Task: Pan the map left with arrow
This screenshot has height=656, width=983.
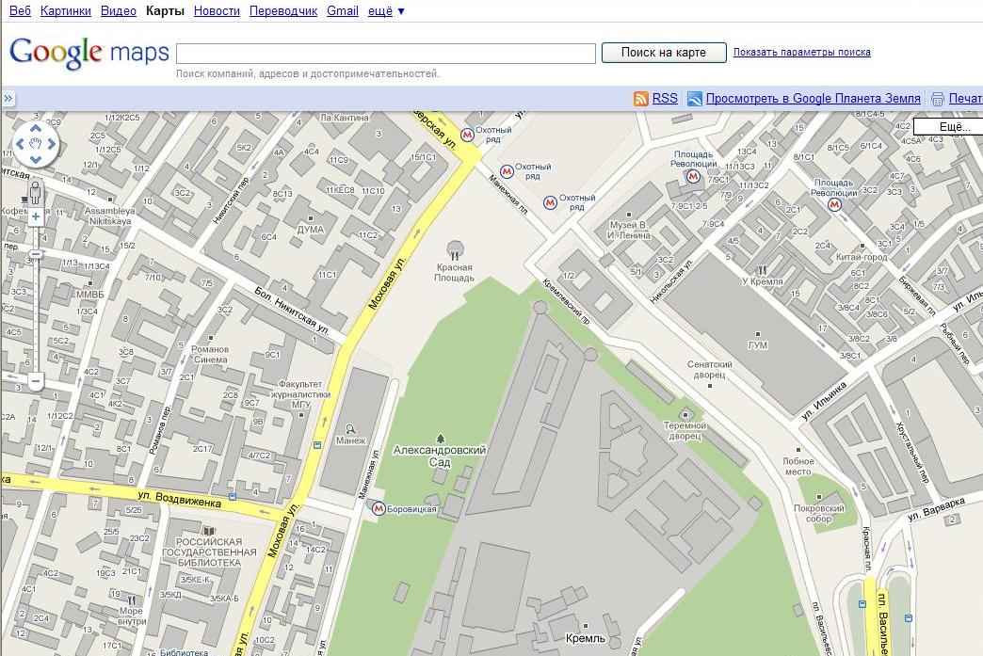Action: (20, 145)
